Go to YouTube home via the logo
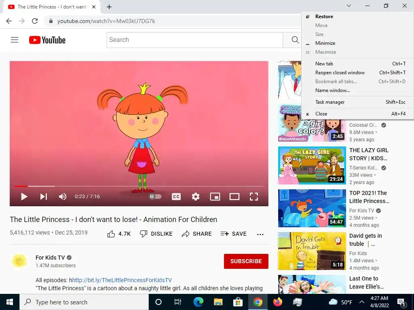414x310 pixels. (x=47, y=40)
